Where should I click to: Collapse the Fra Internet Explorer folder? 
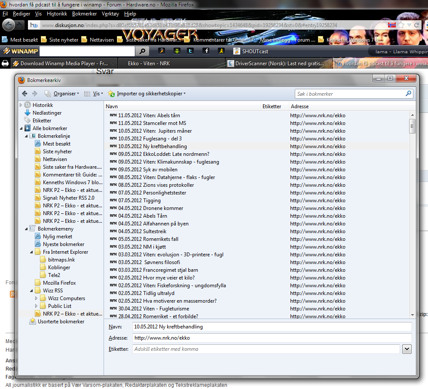[x=32, y=252]
